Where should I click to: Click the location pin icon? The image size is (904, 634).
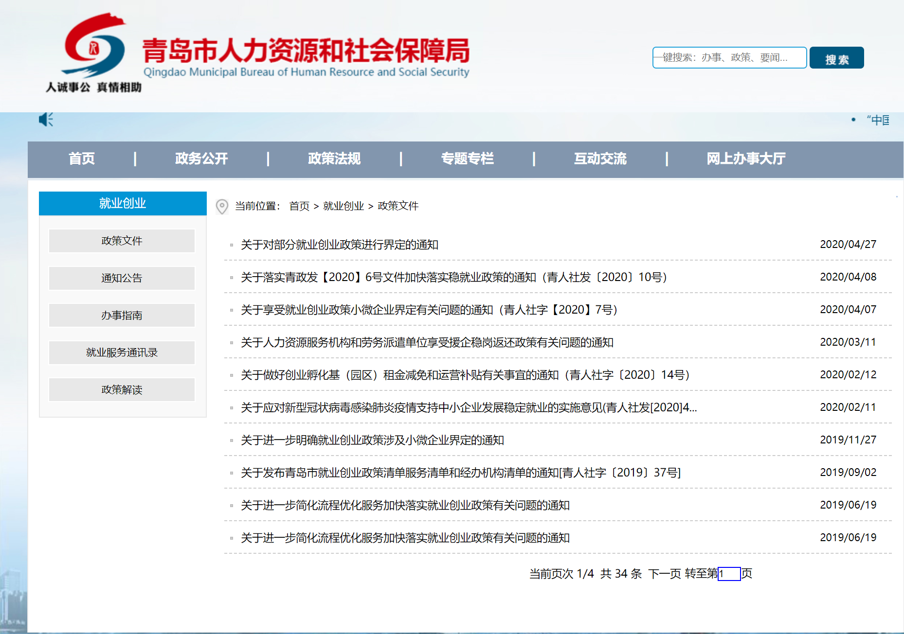(222, 207)
